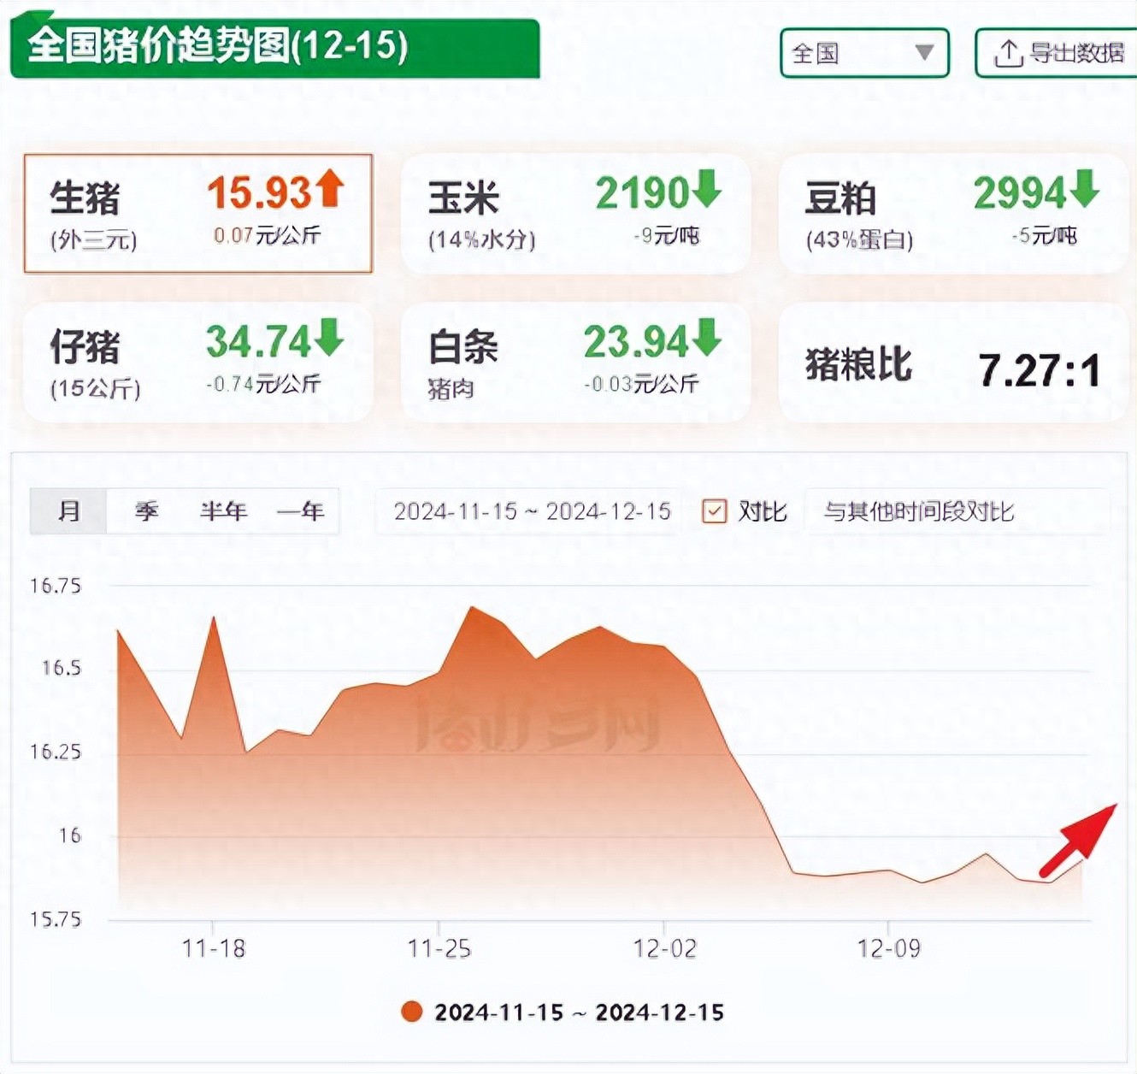
Task: Click the -9元/吨 change value
Action: point(666,235)
